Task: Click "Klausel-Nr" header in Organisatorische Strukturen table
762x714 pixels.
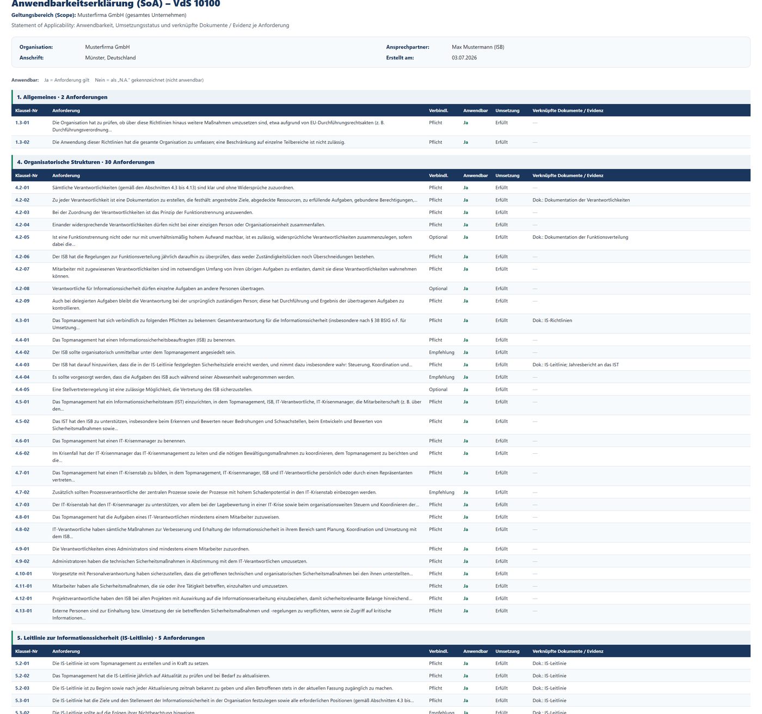Action: pyautogui.click(x=27, y=176)
